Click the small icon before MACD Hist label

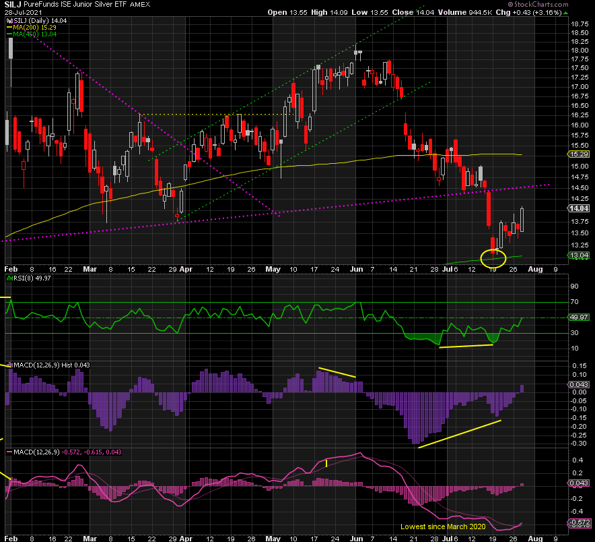click(x=9, y=365)
